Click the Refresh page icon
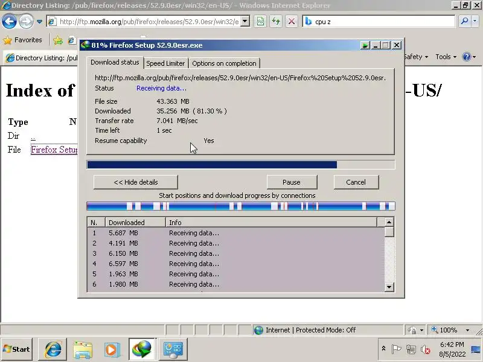Viewport: 483px width, 362px height. point(276,22)
